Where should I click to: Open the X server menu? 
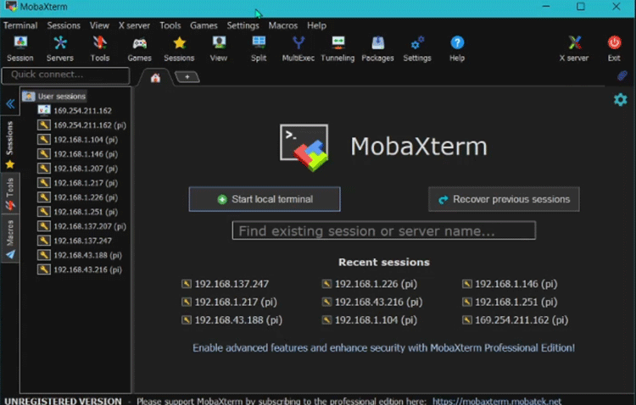pyautogui.click(x=134, y=25)
